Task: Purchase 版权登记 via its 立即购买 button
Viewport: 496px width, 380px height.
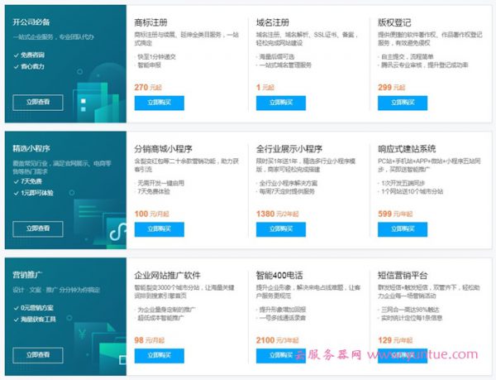Action: pos(403,103)
